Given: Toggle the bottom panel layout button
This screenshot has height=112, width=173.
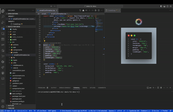Looking at the screenshot, I should [x=164, y=6].
